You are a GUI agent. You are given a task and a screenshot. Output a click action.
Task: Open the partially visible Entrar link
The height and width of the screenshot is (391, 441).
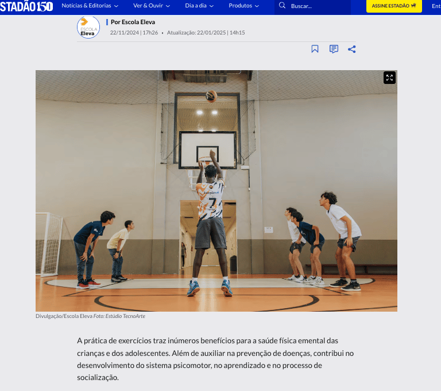point(436,6)
